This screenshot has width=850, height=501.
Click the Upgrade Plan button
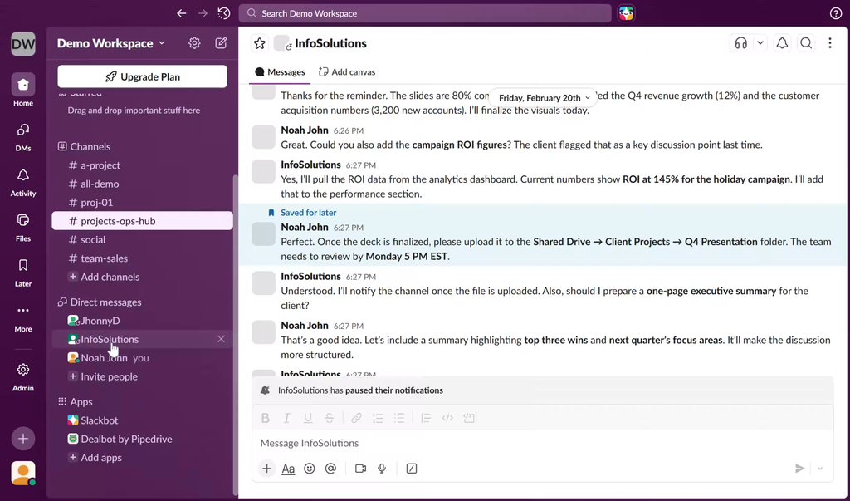click(142, 76)
